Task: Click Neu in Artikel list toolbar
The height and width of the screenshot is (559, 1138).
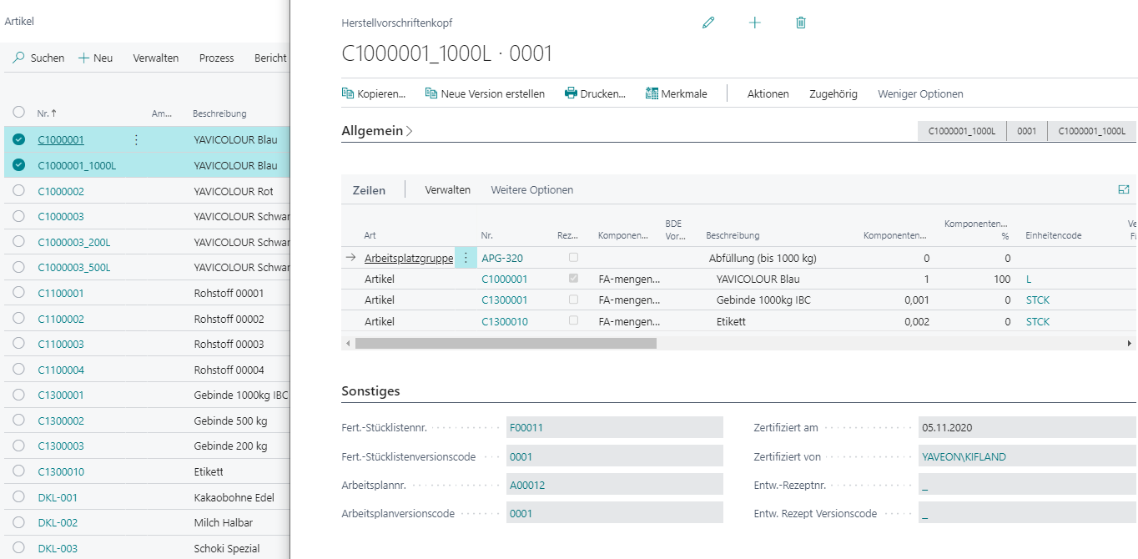Action: [x=95, y=58]
